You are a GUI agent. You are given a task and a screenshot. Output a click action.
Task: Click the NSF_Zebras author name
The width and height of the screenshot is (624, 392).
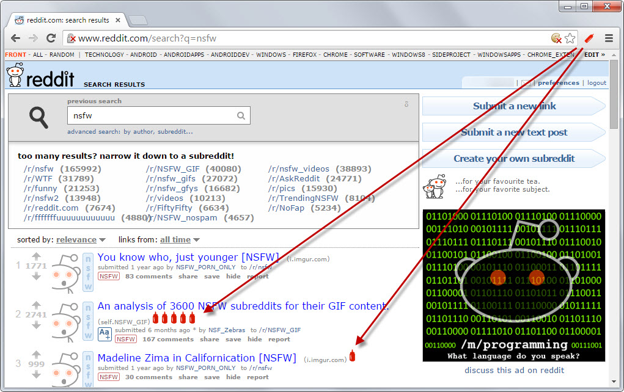227,330
